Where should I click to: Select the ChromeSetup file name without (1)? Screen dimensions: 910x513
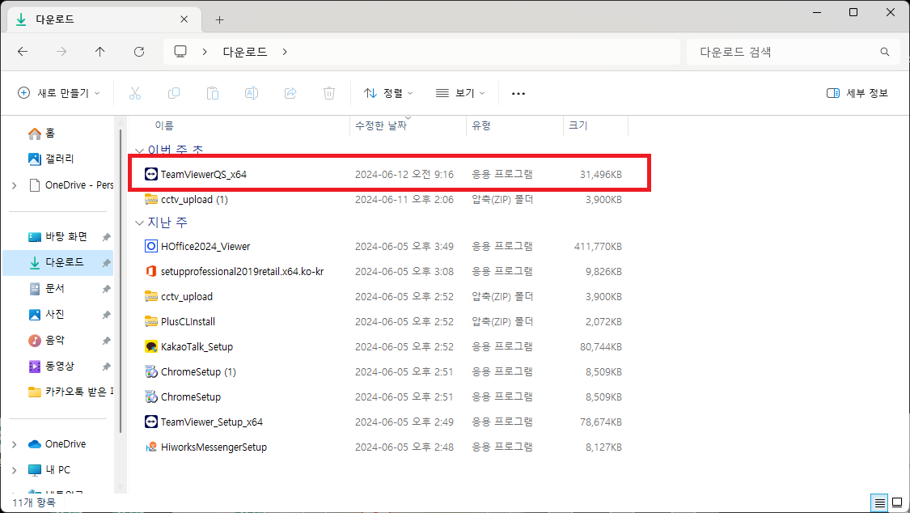(x=191, y=397)
